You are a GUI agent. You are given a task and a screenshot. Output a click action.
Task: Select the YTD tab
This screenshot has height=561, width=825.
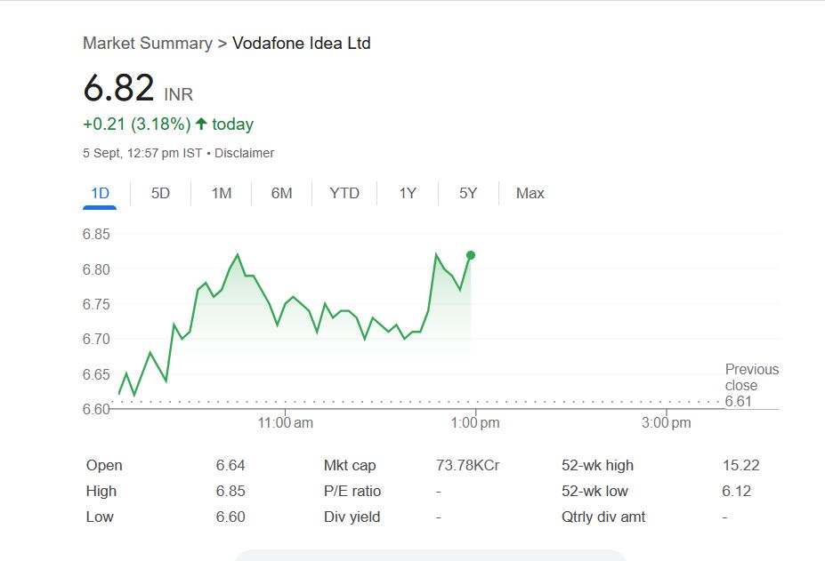click(x=344, y=193)
